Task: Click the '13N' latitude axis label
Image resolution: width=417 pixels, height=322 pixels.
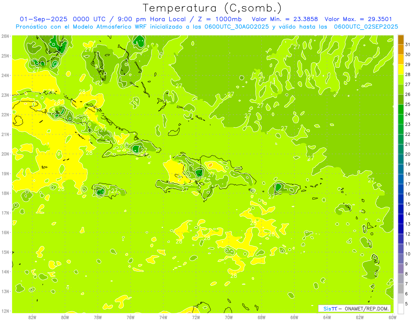Action: tap(5, 291)
